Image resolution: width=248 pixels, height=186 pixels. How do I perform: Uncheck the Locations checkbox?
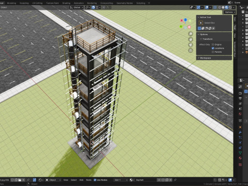point(213,48)
